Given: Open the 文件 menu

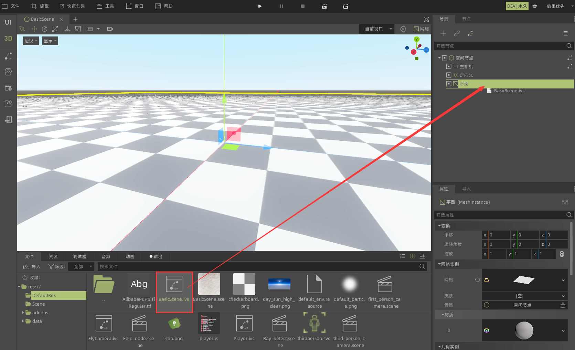Looking at the screenshot, I should 11,6.
